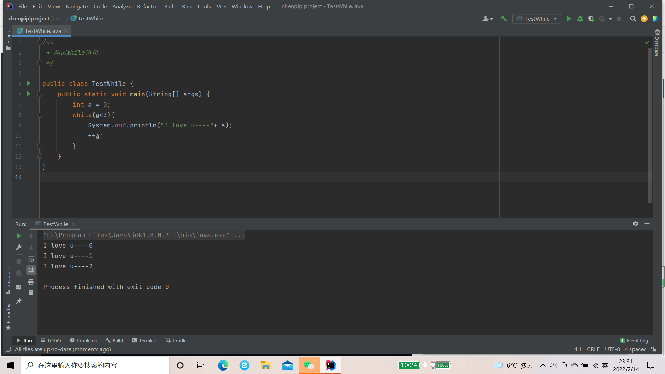Open the TestWhile run configuration dropdown
The image size is (665, 374).
[x=537, y=19]
